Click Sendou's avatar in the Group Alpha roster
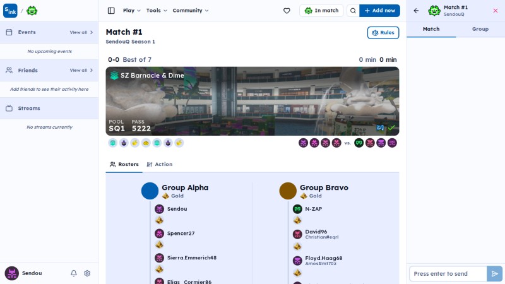The height and width of the screenshot is (284, 505). tap(159, 209)
